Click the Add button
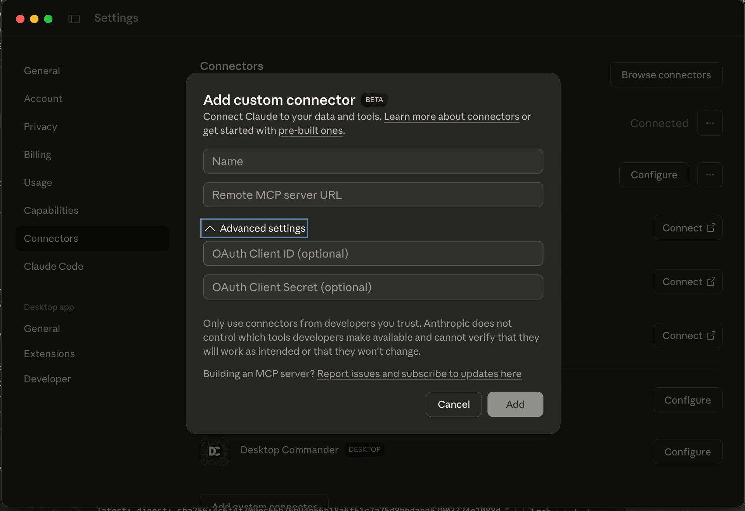745x511 pixels. [515, 404]
